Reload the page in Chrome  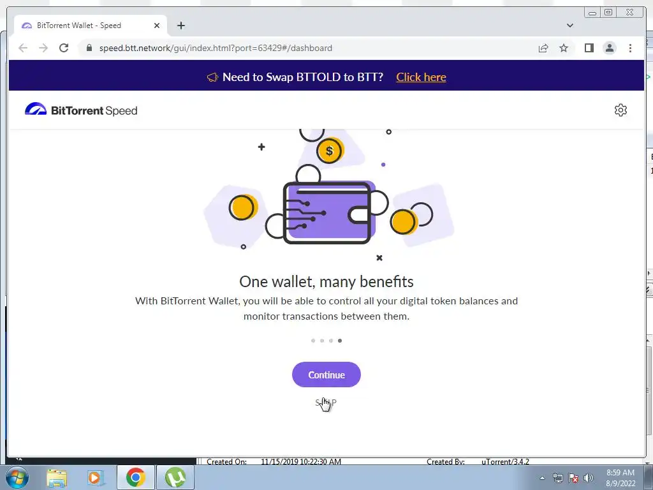pos(64,48)
